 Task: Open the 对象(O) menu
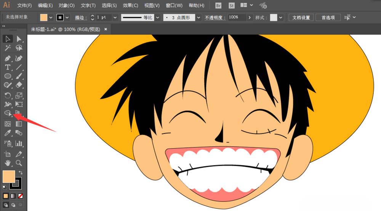(x=67, y=5)
